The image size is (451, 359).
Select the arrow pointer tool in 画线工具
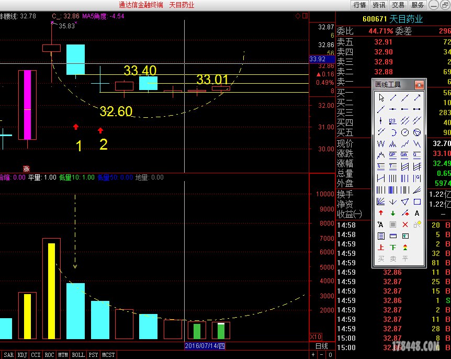[381, 98]
